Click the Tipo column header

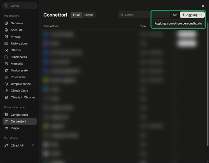point(143,26)
